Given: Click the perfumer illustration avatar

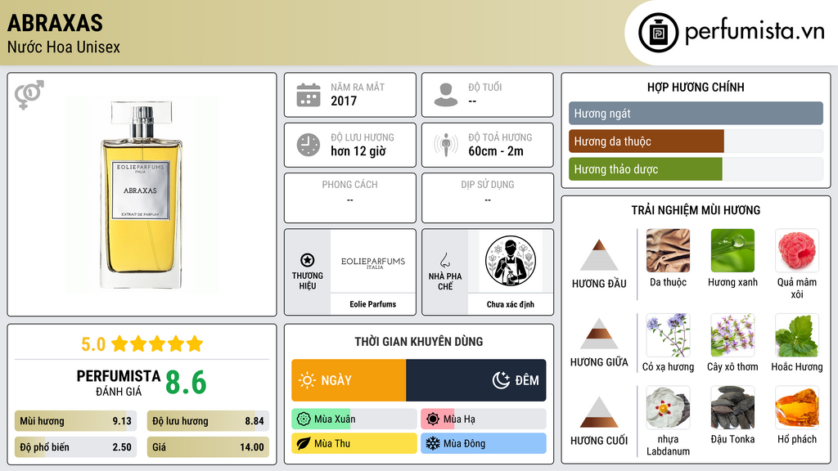Looking at the screenshot, I should pyautogui.click(x=511, y=261).
